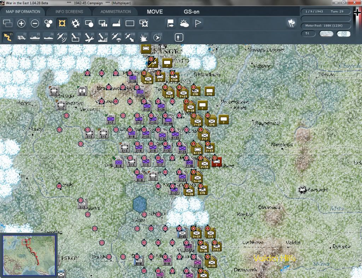Click the snowy weather indicator pill
The image size is (362, 278).
click(326, 34)
